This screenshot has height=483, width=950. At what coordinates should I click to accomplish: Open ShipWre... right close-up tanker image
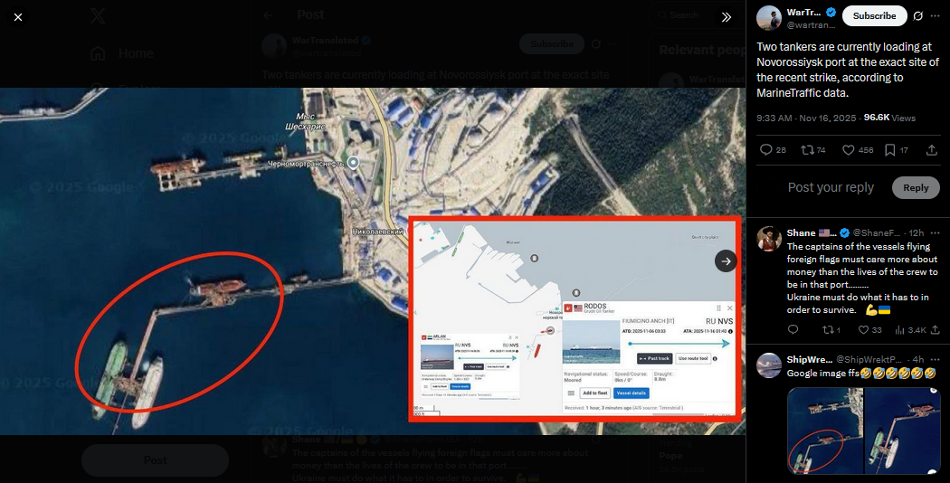click(x=902, y=431)
